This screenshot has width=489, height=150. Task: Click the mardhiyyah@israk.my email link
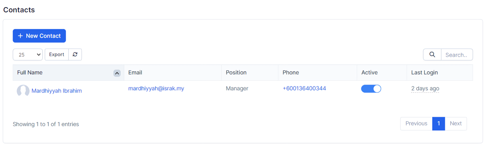click(x=156, y=89)
